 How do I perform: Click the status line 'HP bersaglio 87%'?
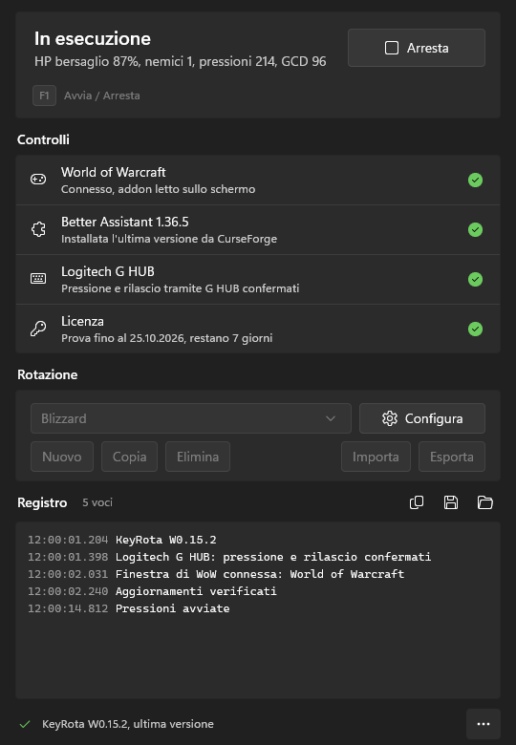click(180, 62)
